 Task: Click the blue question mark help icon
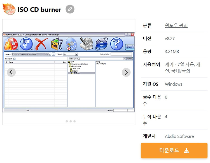(x=116, y=44)
